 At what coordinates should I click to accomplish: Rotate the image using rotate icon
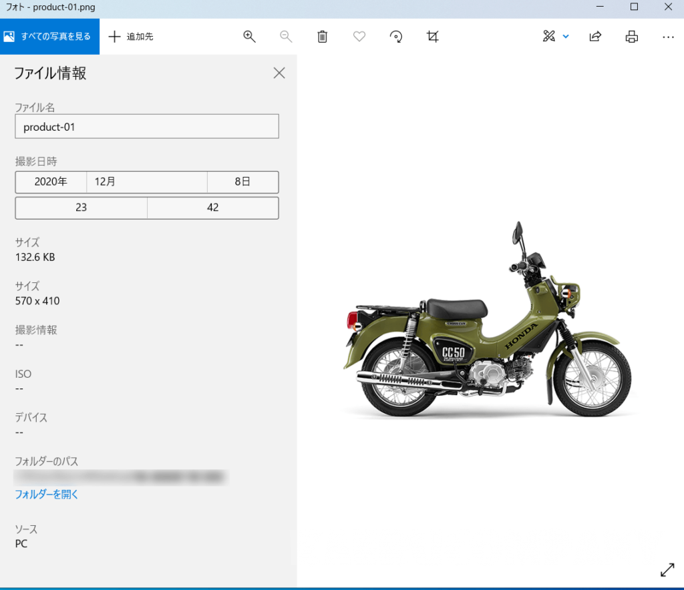396,37
